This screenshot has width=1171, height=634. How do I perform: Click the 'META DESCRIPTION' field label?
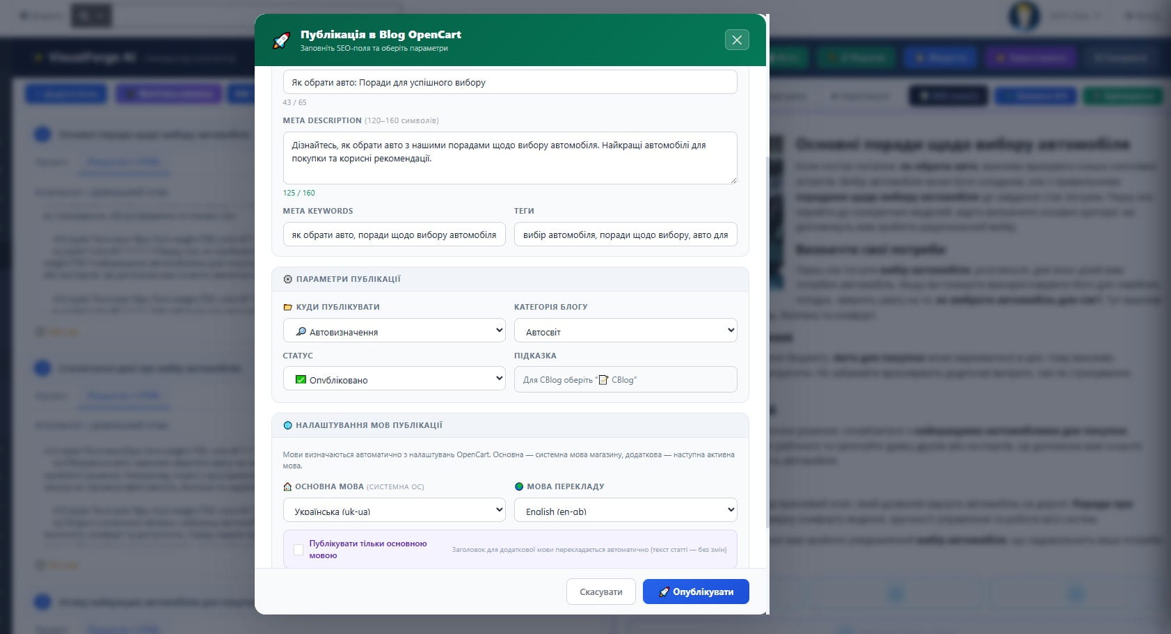click(322, 120)
